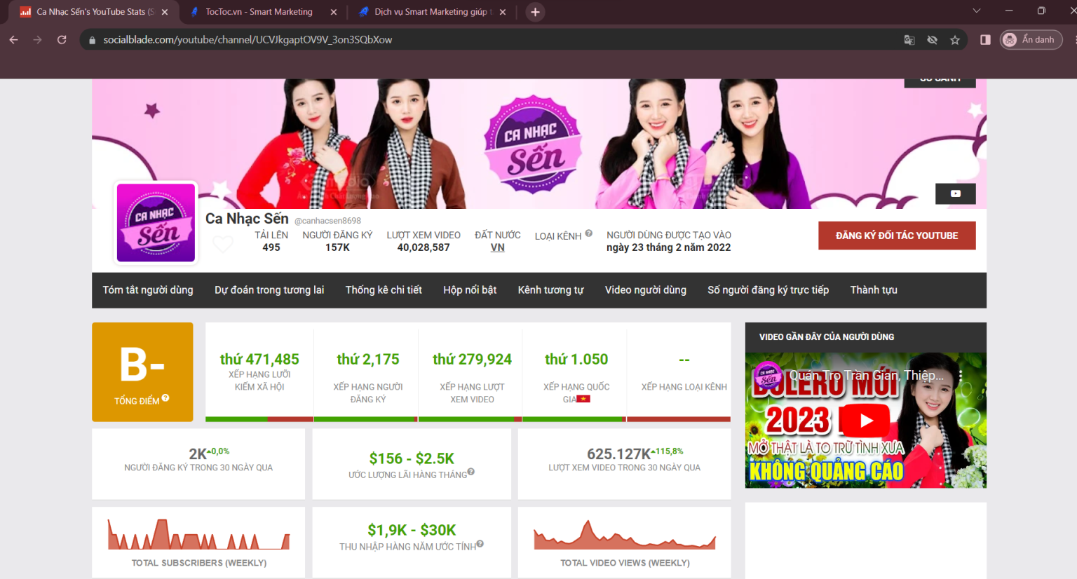Click the site security padlock in the address bar

pyautogui.click(x=92, y=40)
